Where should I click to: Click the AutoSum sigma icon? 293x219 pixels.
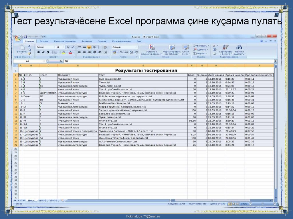(214, 46)
